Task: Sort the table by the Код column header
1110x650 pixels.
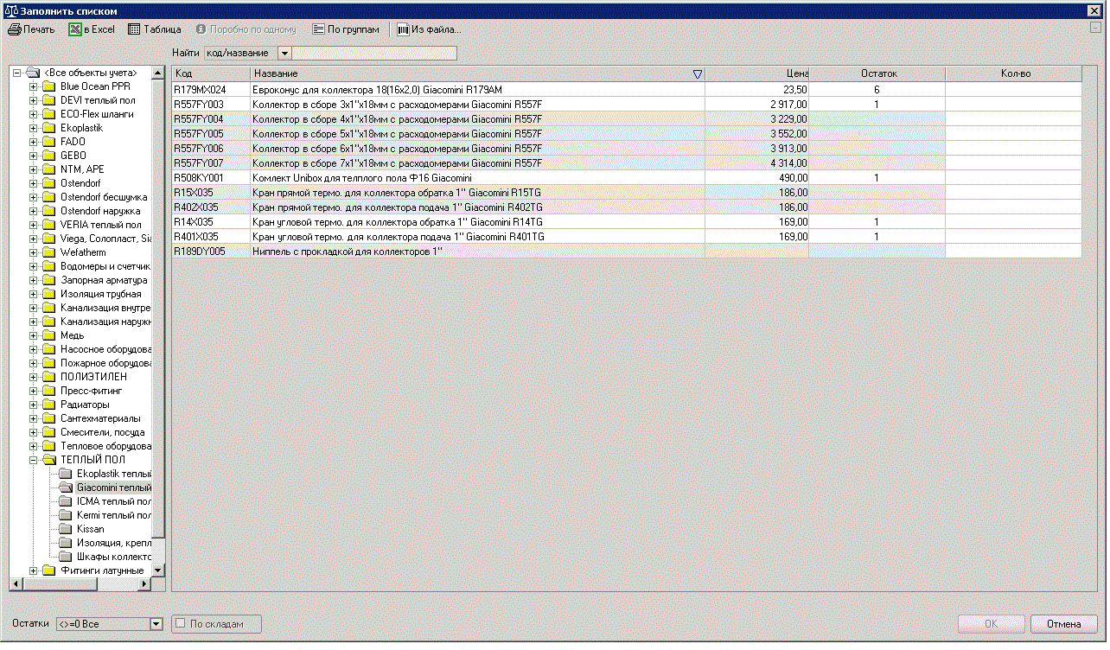Action: 211,74
